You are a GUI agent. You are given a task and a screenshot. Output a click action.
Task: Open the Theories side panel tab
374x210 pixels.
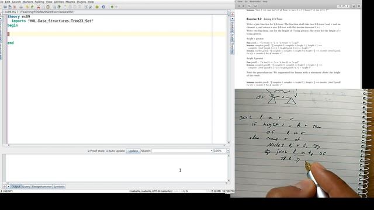tap(232, 48)
